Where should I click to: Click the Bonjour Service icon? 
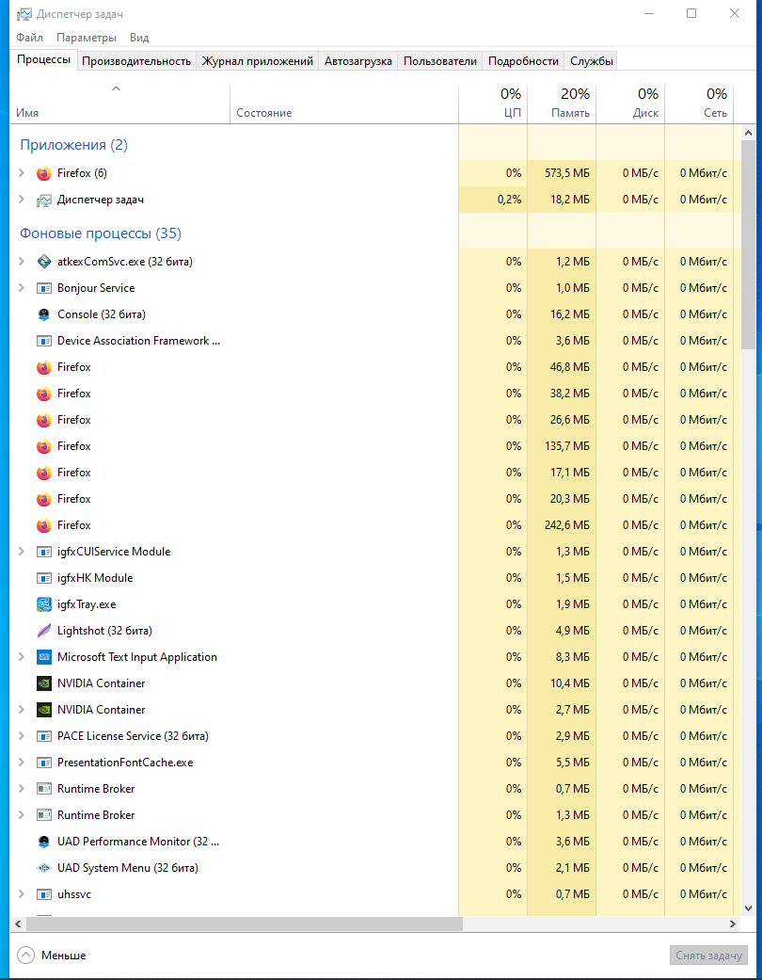(43, 288)
